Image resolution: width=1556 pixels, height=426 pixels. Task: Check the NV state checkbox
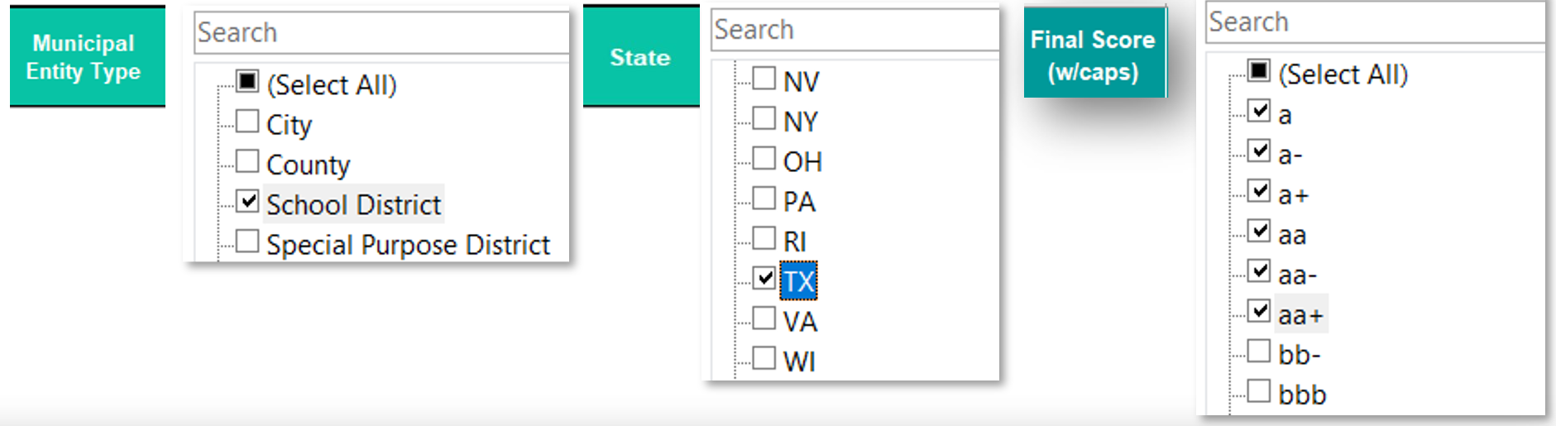pos(764,79)
